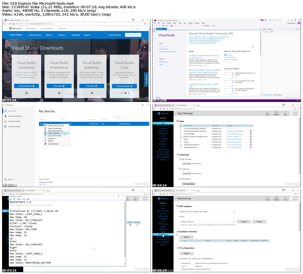Click "Set as Default App" for App1

tap(234, 139)
